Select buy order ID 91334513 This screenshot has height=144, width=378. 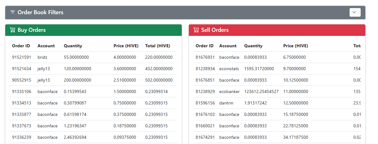(x=22, y=103)
